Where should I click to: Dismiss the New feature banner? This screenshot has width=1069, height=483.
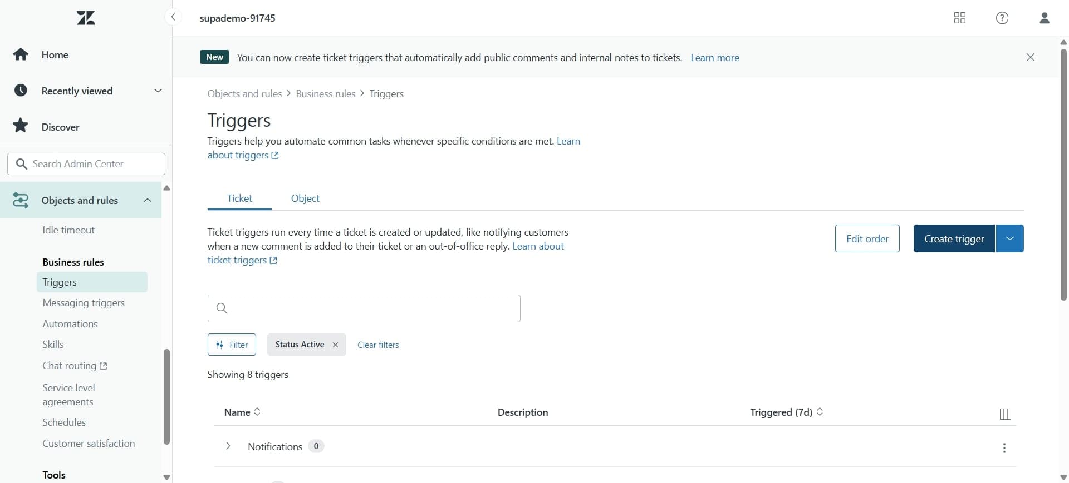(1030, 57)
